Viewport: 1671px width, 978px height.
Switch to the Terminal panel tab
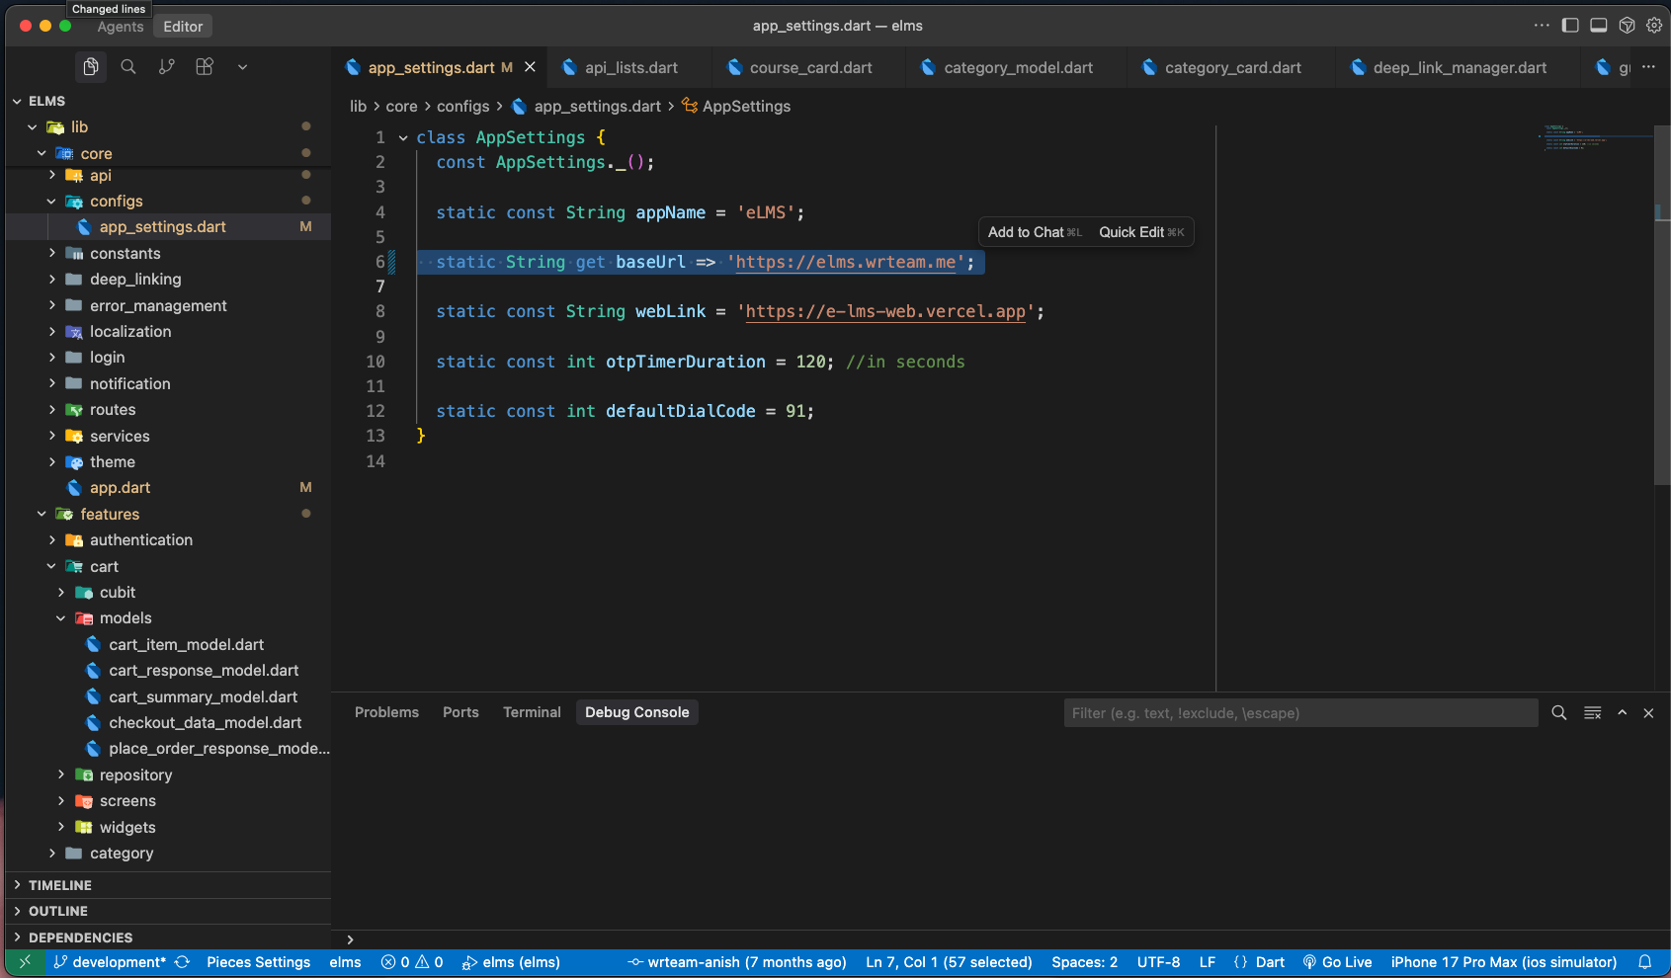pos(532,712)
